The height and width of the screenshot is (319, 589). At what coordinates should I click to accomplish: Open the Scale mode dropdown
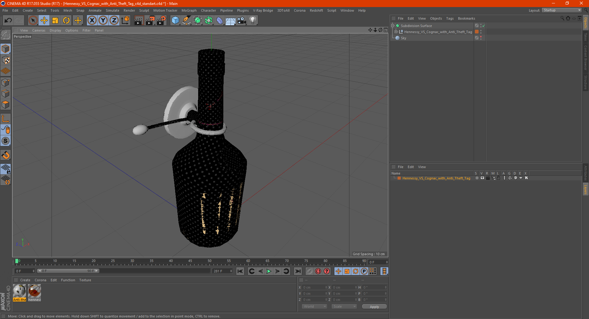coord(344,306)
